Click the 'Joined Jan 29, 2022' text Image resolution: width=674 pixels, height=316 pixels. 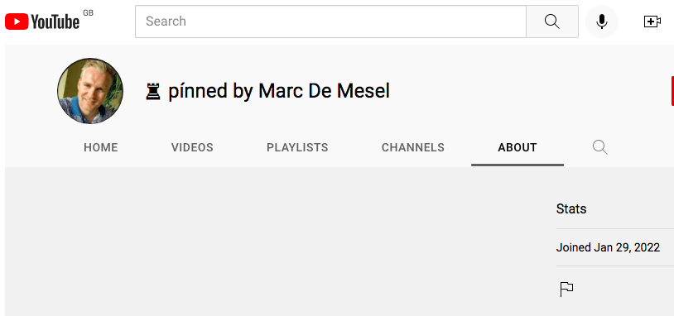(x=609, y=247)
